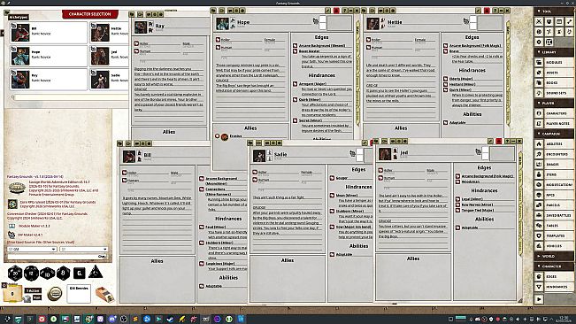This screenshot has width=576, height=324.
Task: Open the Hindrances list in sidebar
Action: pyautogui.click(x=554, y=287)
